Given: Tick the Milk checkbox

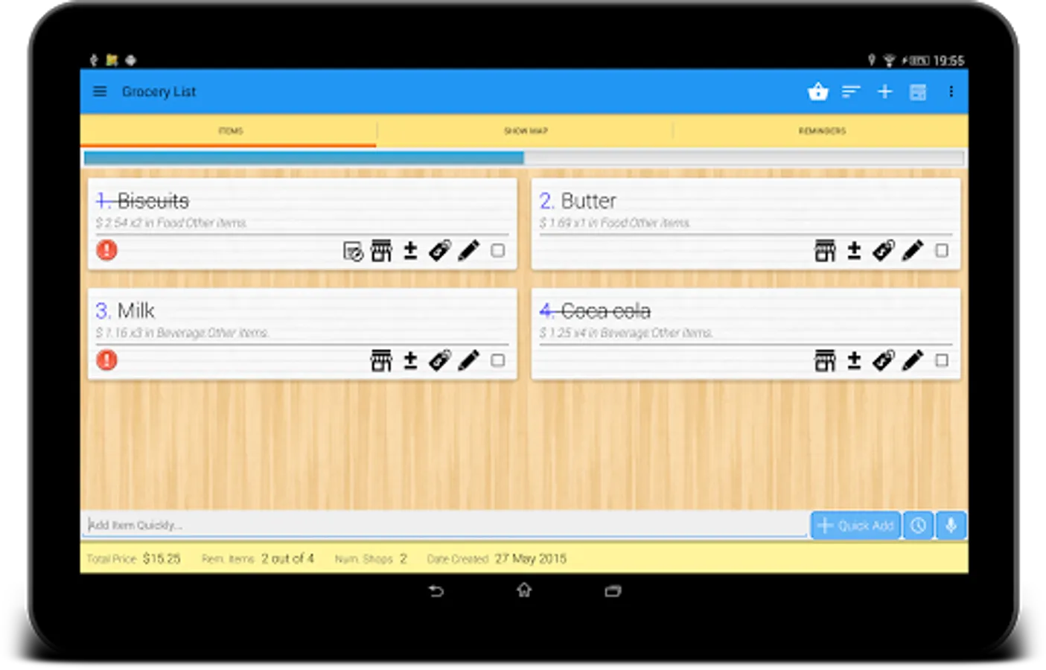Looking at the screenshot, I should click(498, 361).
